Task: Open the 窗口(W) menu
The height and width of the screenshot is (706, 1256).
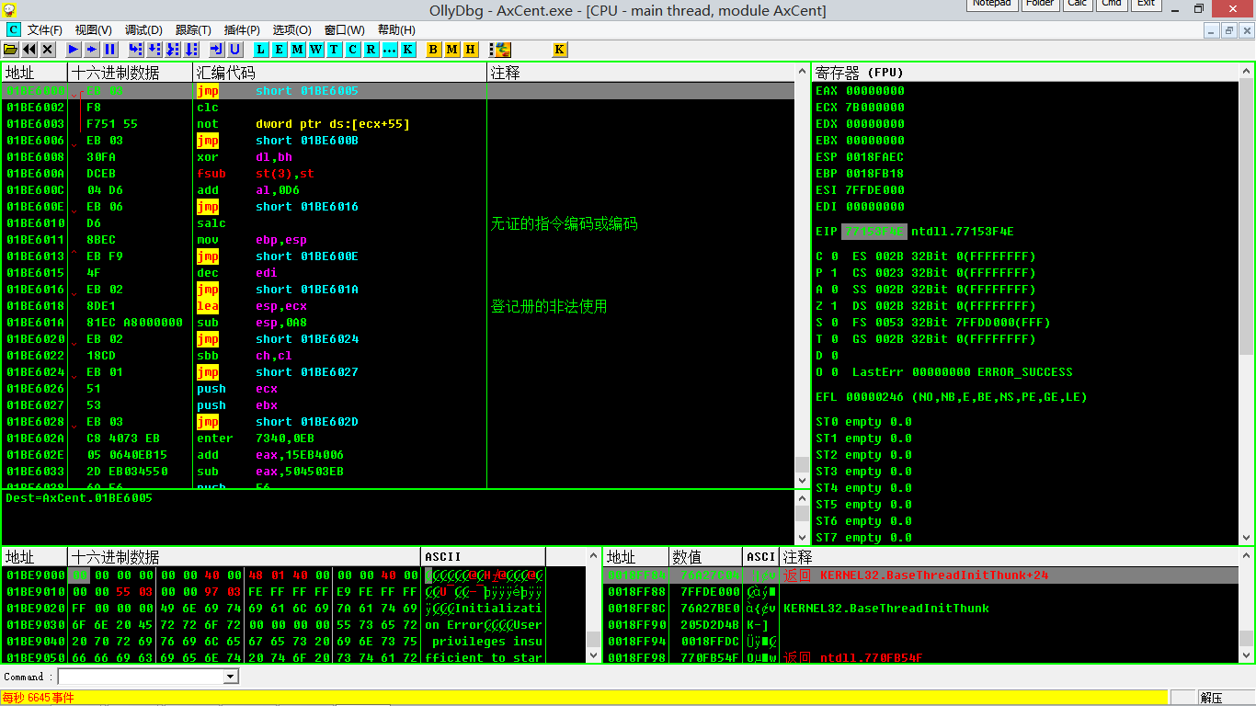Action: click(345, 30)
